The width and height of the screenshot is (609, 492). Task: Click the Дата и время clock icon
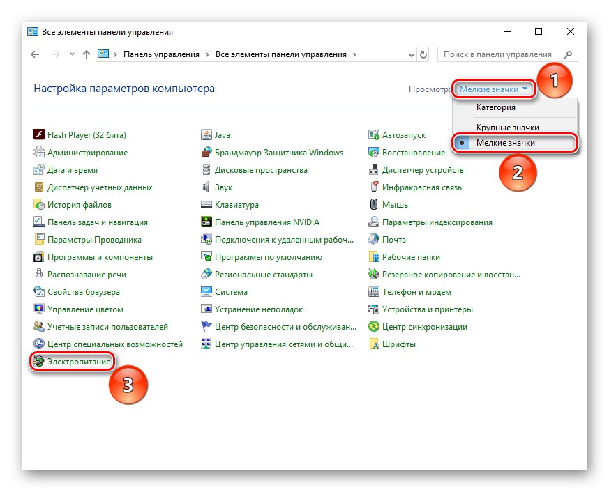[39, 169]
